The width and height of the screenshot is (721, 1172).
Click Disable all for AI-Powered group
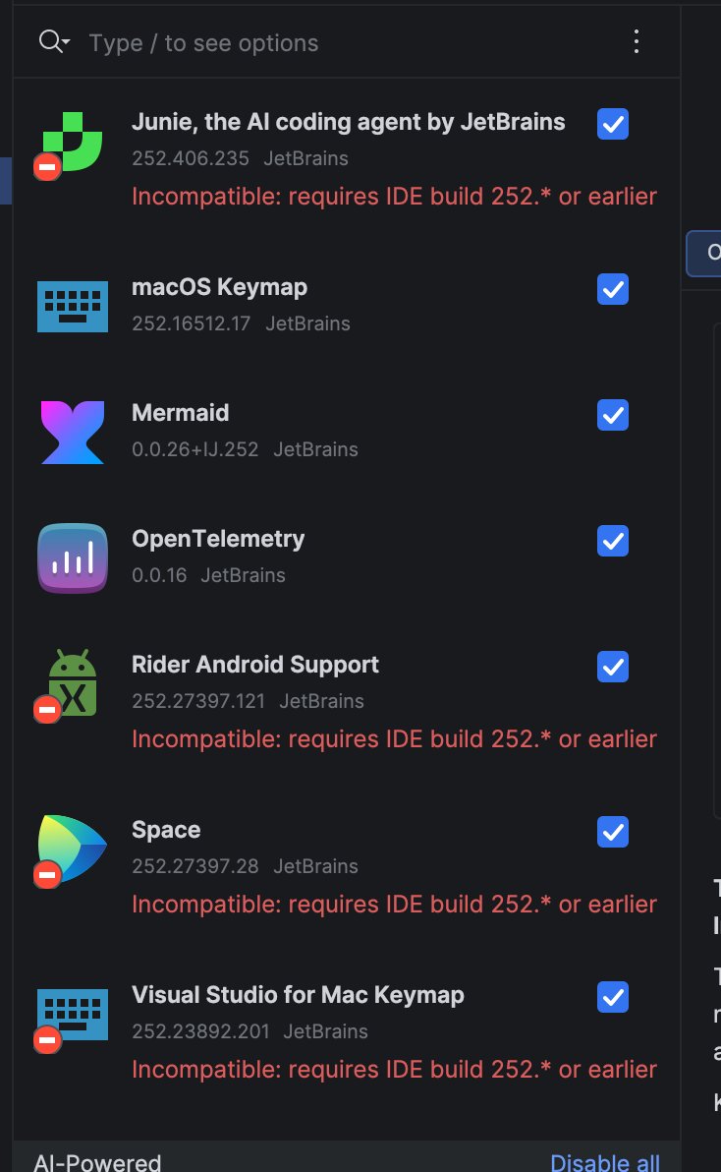(604, 1162)
